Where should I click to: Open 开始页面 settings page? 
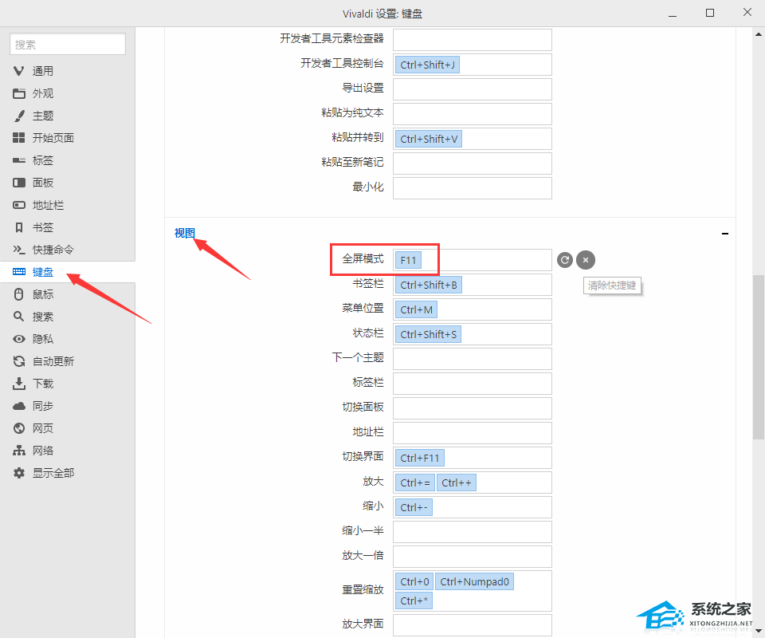[53, 138]
